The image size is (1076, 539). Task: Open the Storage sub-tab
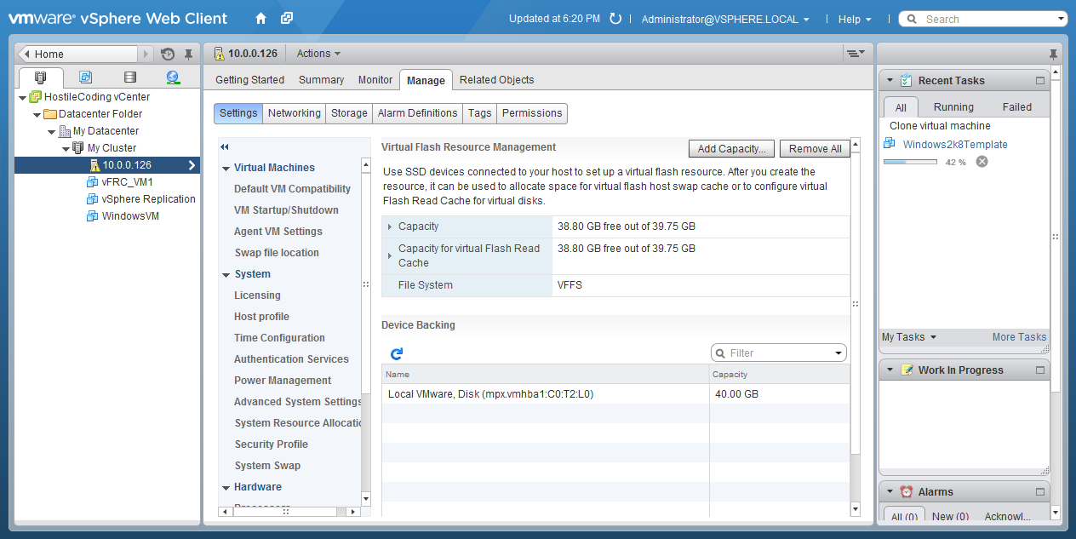tap(349, 113)
